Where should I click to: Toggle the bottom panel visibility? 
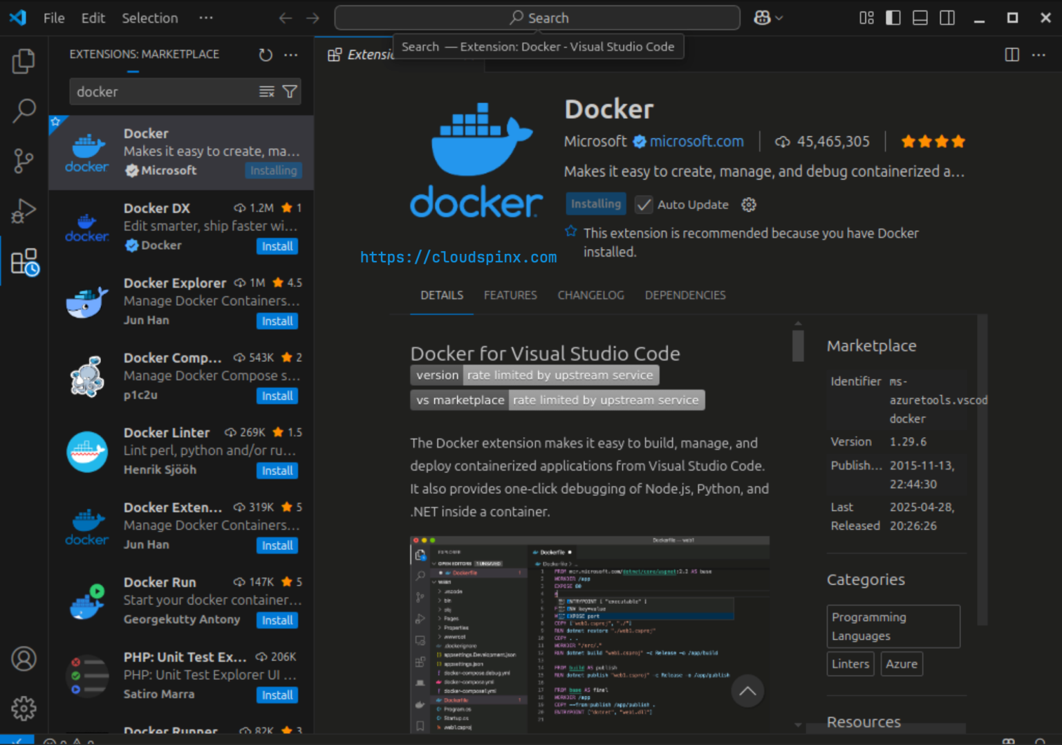pyautogui.click(x=920, y=17)
